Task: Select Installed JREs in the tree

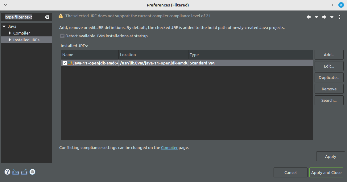Action: [x=26, y=40]
